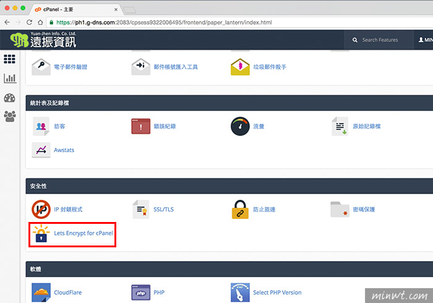Click the 密碼保護 folder icon
Viewport: 433px width, 303px height.
340,209
